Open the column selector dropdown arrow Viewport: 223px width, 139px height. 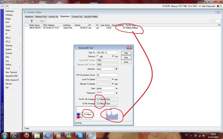[219, 25]
